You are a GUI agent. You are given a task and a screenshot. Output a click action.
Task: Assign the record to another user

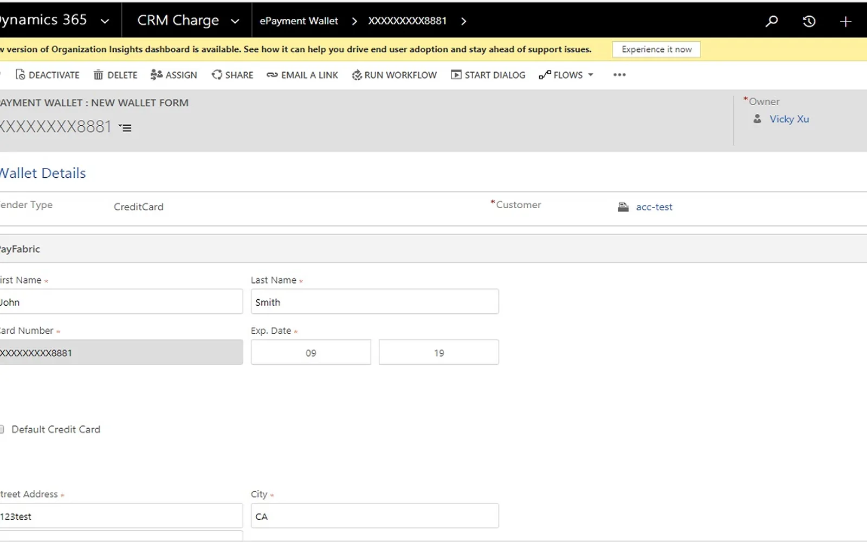click(x=173, y=75)
